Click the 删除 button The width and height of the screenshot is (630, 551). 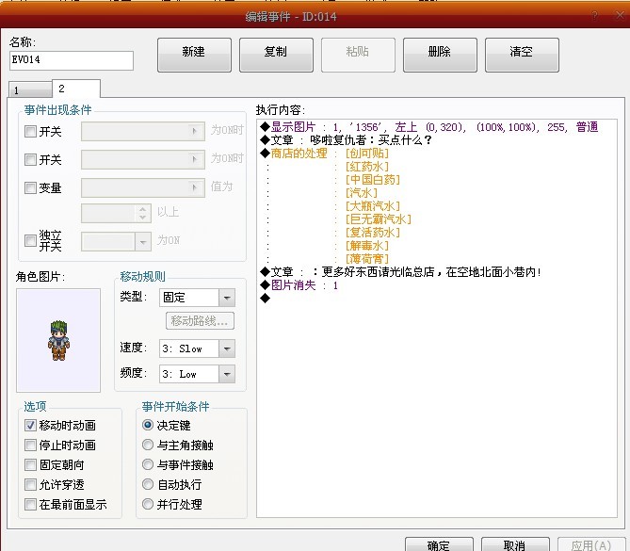coord(440,55)
